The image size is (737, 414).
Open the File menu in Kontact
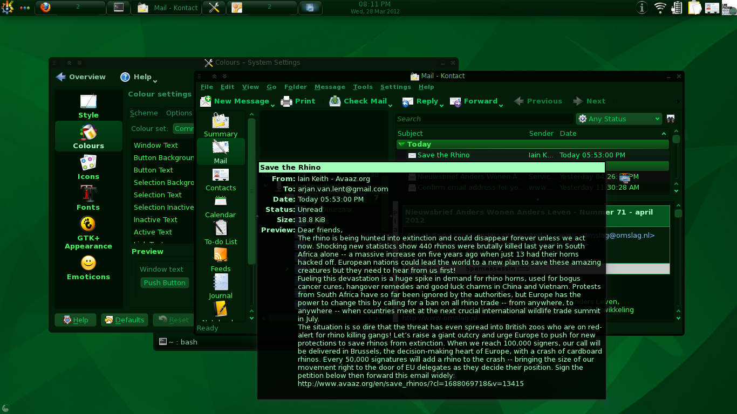tap(207, 87)
